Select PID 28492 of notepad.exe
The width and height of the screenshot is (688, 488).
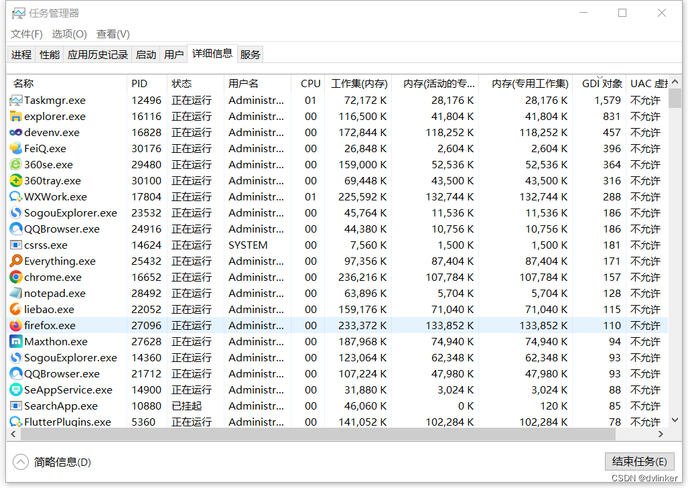147,294
